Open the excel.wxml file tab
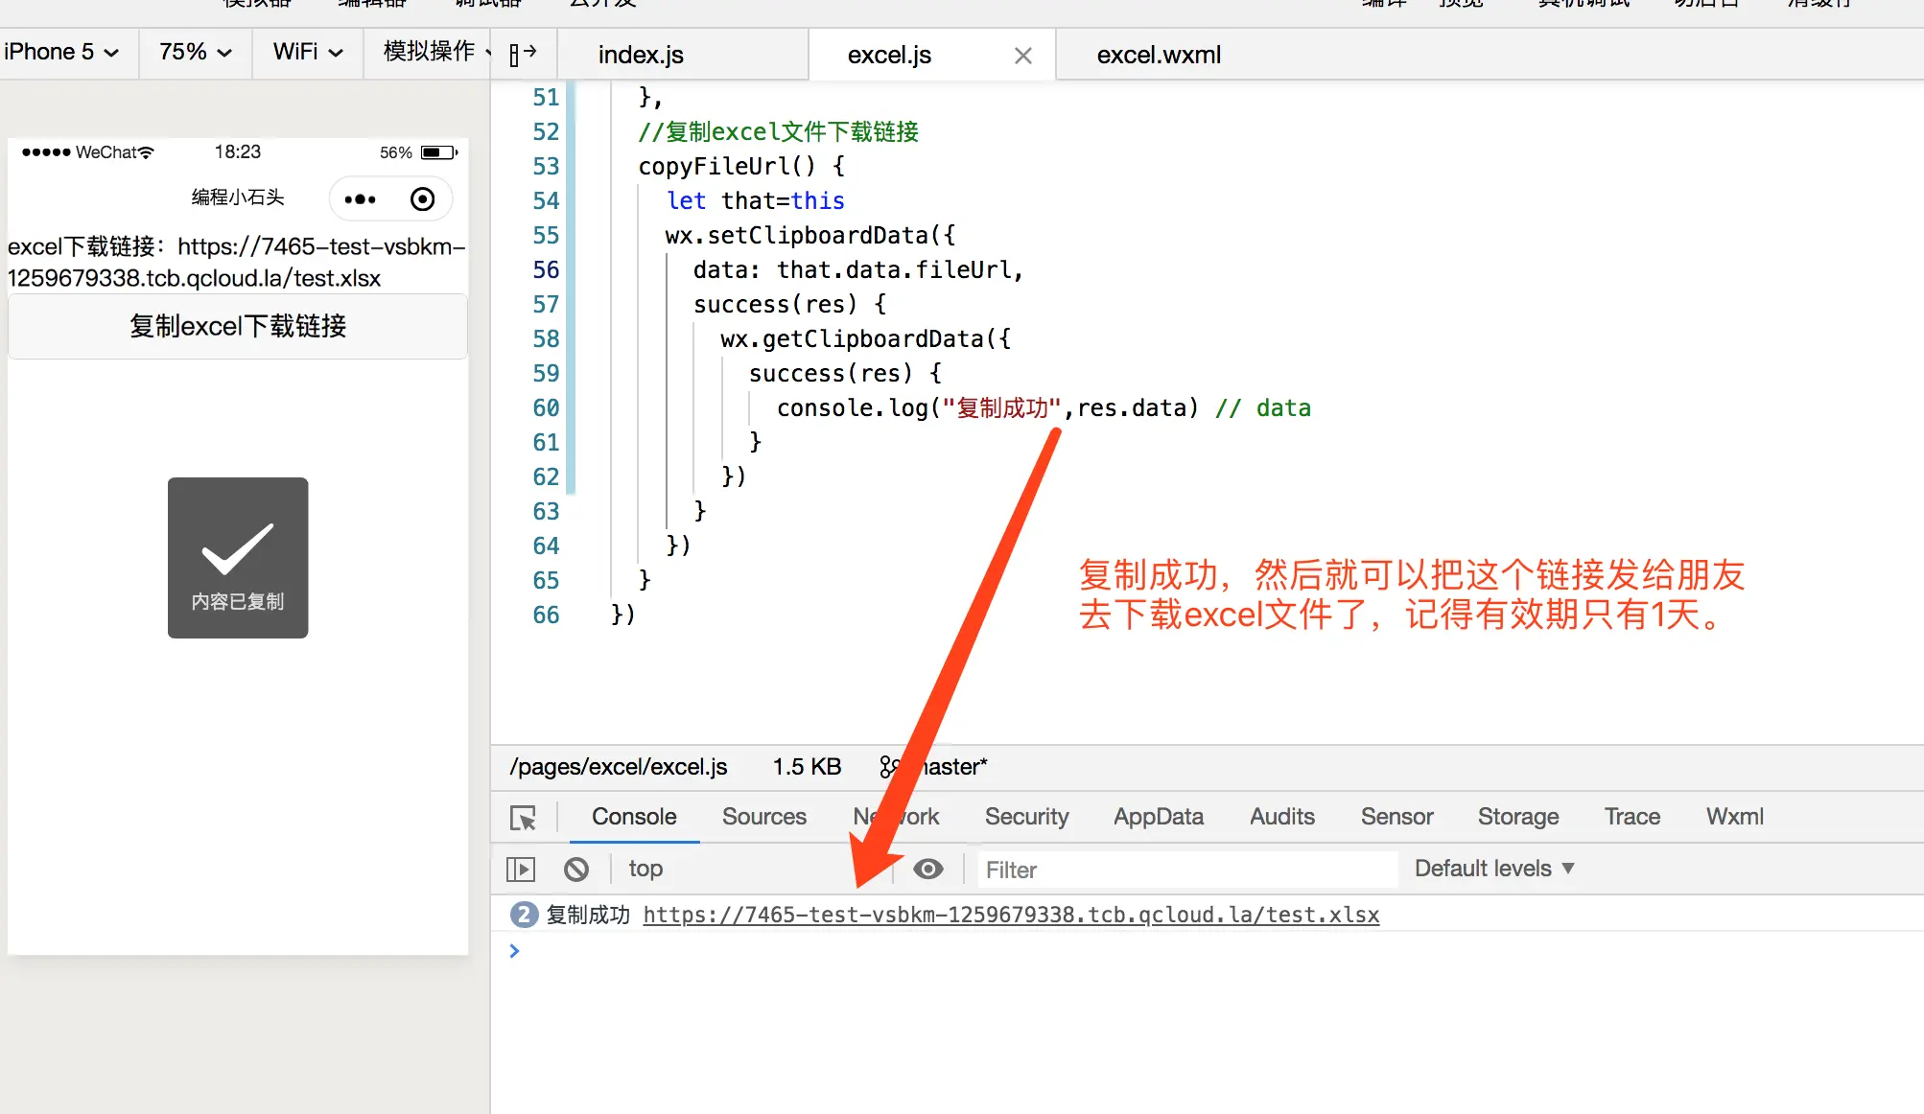1924x1114 pixels. pos(1159,56)
